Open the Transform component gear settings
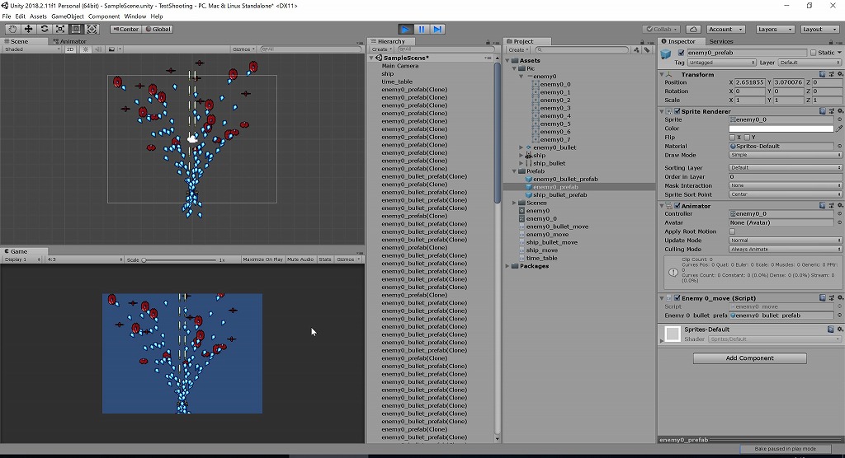The image size is (845, 458). [x=839, y=74]
